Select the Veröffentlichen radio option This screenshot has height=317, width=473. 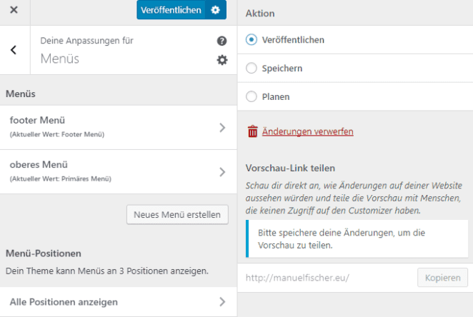(x=251, y=40)
